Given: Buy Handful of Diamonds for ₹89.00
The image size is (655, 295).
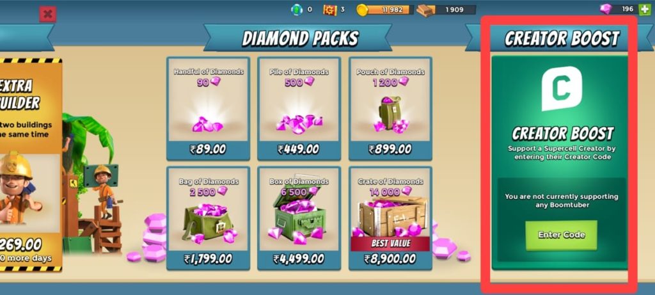Looking at the screenshot, I should tap(208, 109).
